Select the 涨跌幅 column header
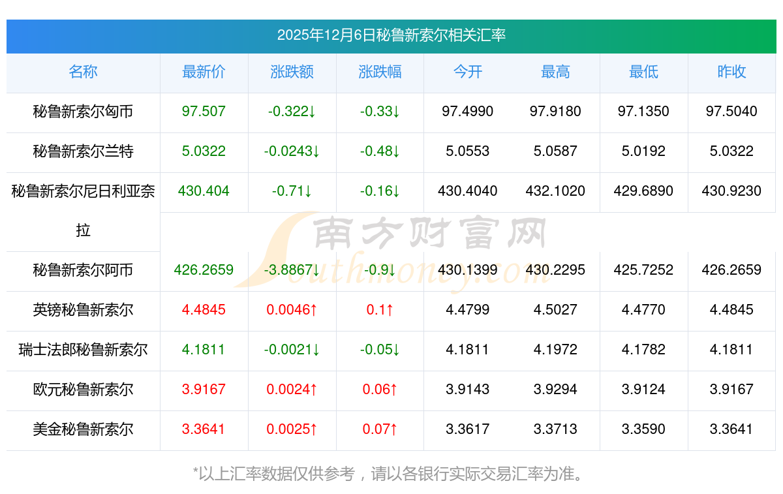The height and width of the screenshot is (494, 783). point(380,72)
